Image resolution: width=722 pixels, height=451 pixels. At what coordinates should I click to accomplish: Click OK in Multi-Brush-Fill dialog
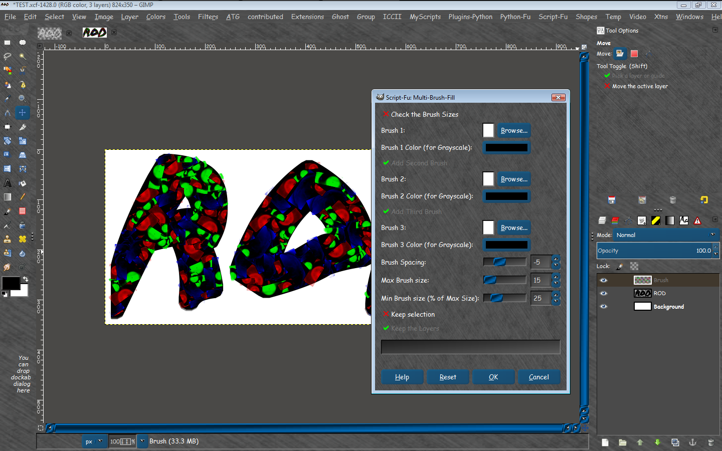click(493, 377)
